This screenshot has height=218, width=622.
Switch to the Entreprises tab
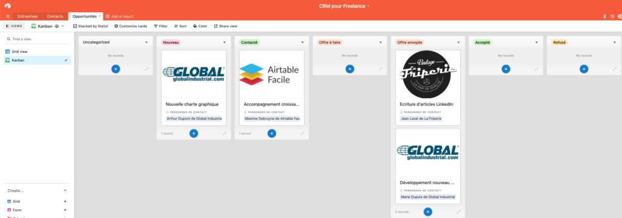(x=27, y=16)
